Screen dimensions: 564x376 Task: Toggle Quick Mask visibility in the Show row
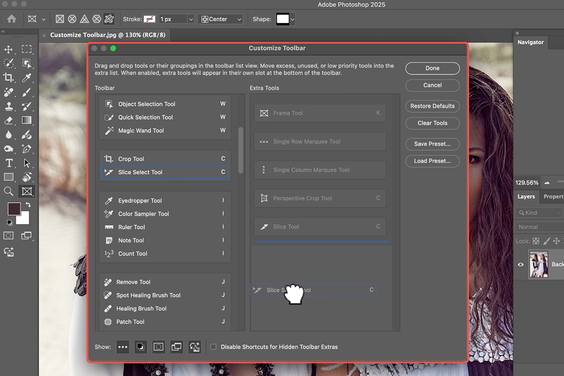pyautogui.click(x=158, y=347)
